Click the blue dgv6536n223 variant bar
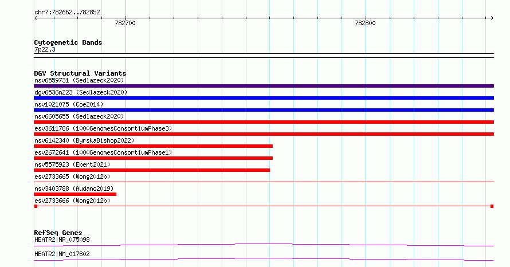510x267 pixels. coord(264,98)
